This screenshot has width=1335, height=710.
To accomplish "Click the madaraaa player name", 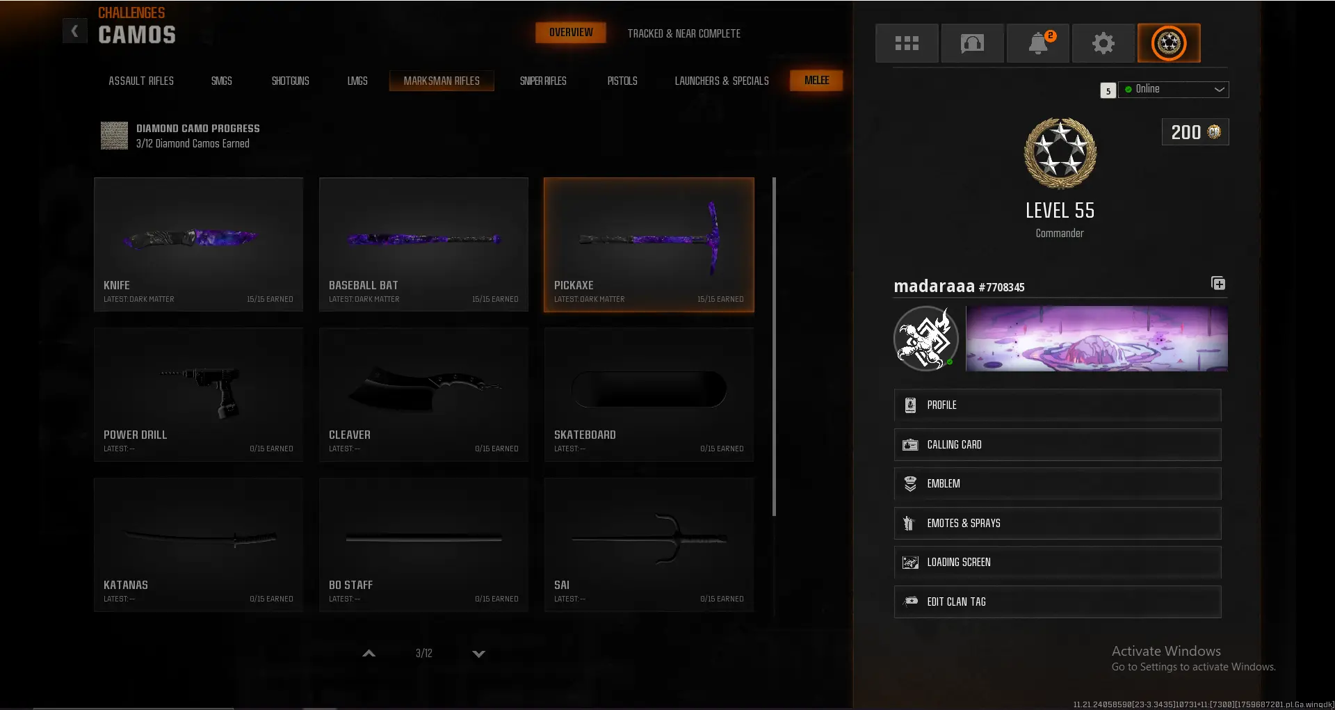I will [934, 286].
